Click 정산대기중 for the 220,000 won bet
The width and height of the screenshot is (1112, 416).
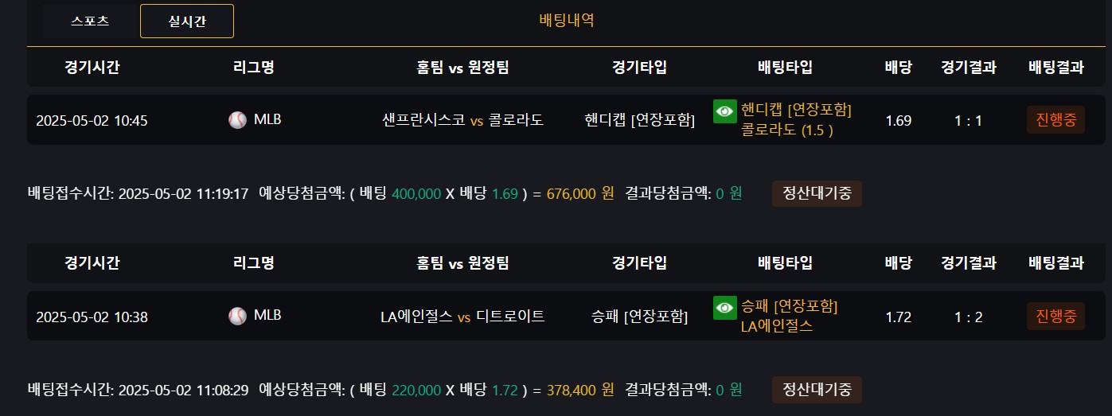[x=817, y=390]
